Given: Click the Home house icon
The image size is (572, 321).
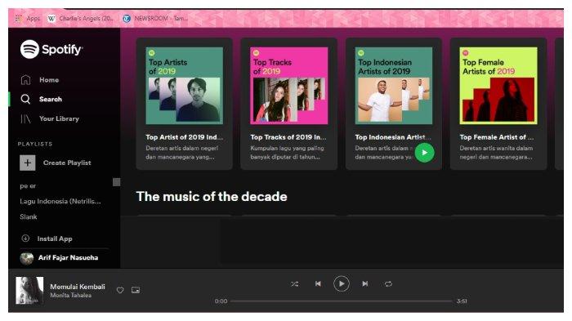Looking at the screenshot, I should (x=25, y=80).
